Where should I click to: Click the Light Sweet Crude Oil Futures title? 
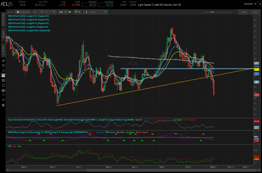coord(160,5)
